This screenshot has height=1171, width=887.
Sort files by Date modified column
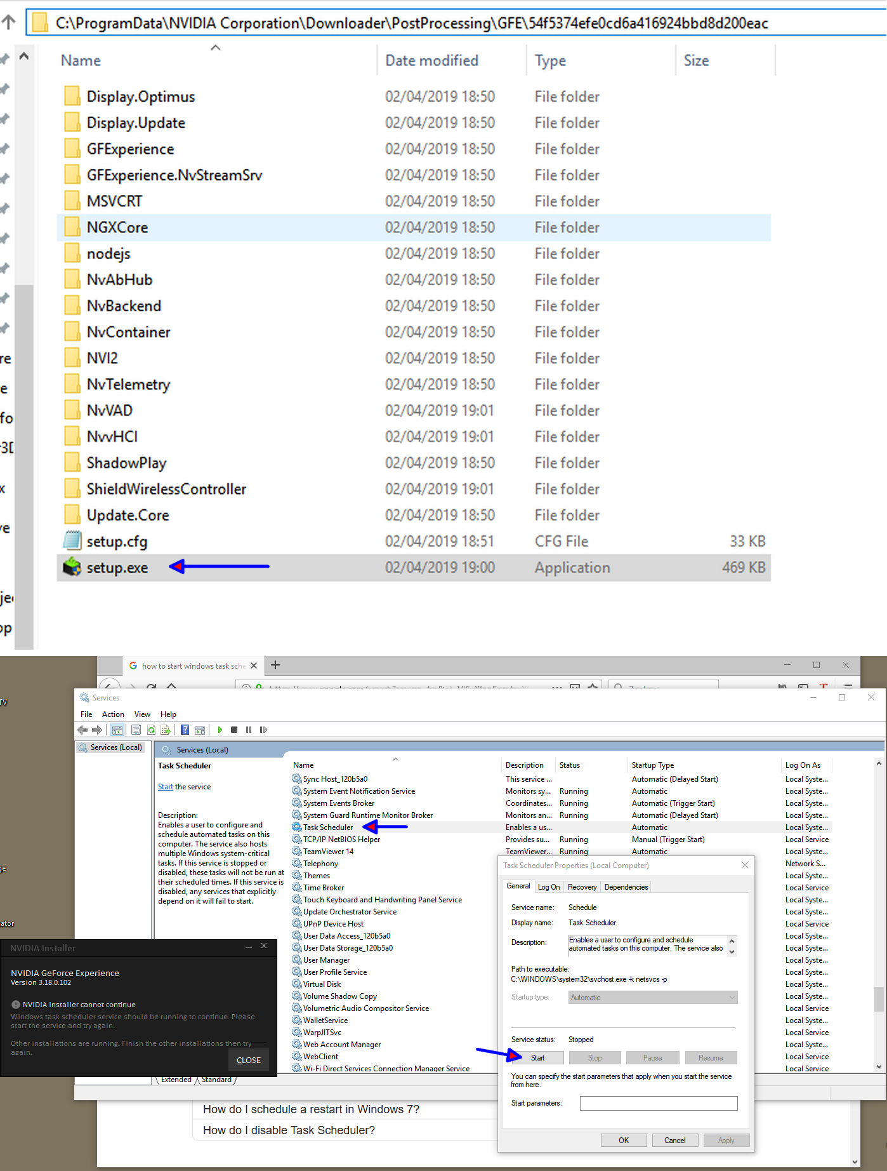click(431, 60)
